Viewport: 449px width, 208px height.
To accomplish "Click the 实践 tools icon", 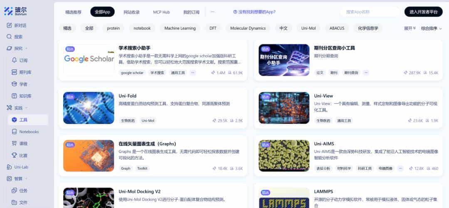I will point(10,108).
